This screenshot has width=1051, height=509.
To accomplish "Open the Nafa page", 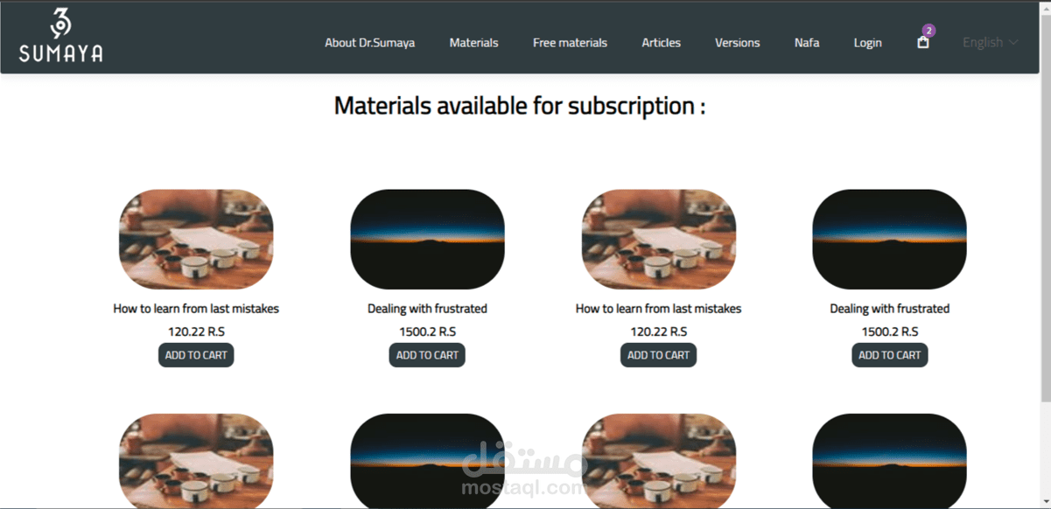I will 807,42.
